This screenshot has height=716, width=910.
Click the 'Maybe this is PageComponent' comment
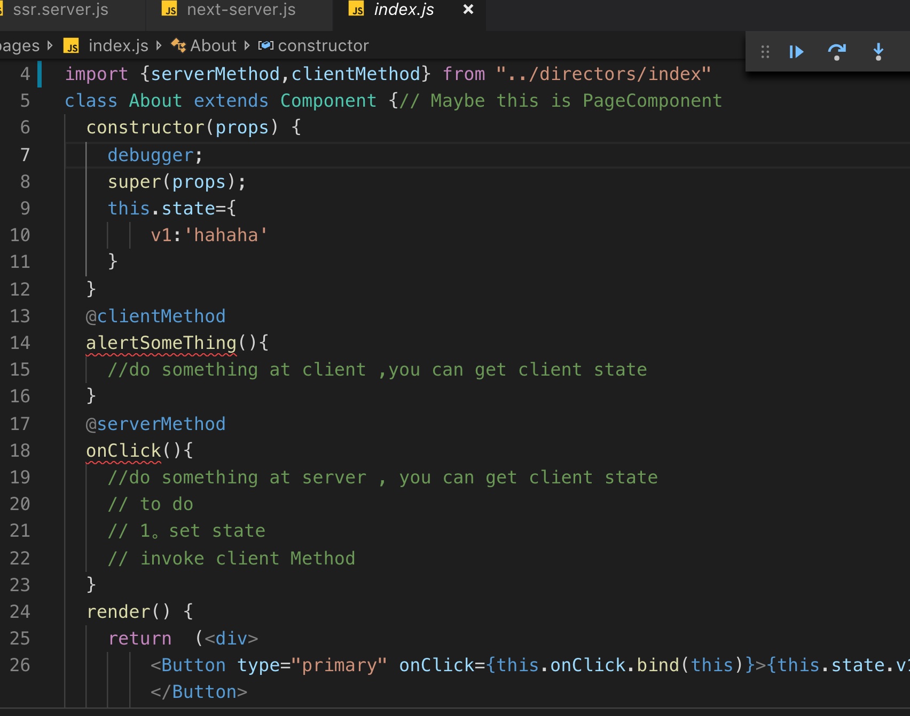coord(561,101)
